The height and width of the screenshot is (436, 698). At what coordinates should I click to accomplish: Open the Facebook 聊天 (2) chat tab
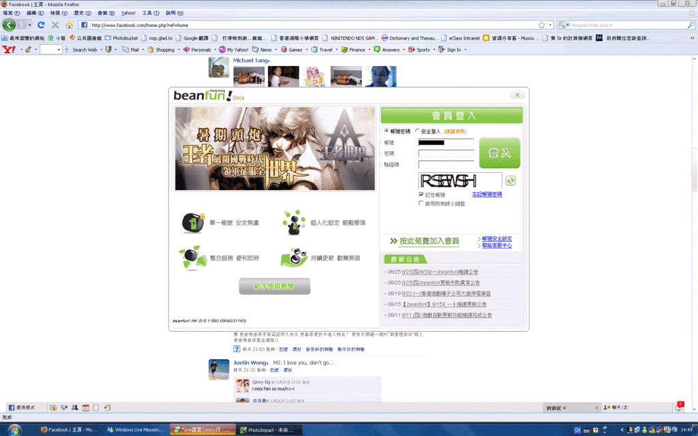[616, 407]
